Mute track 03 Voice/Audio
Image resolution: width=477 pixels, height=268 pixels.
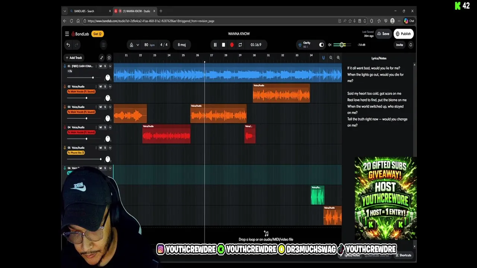click(x=100, y=107)
